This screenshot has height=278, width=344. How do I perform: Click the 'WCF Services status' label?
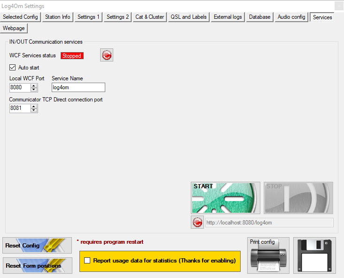click(32, 55)
